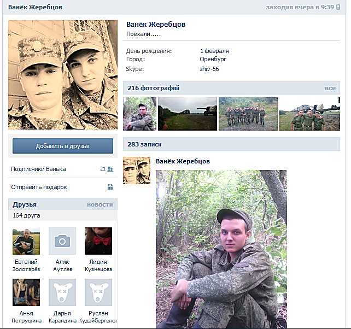Show all photos via "все" link

coord(330,88)
